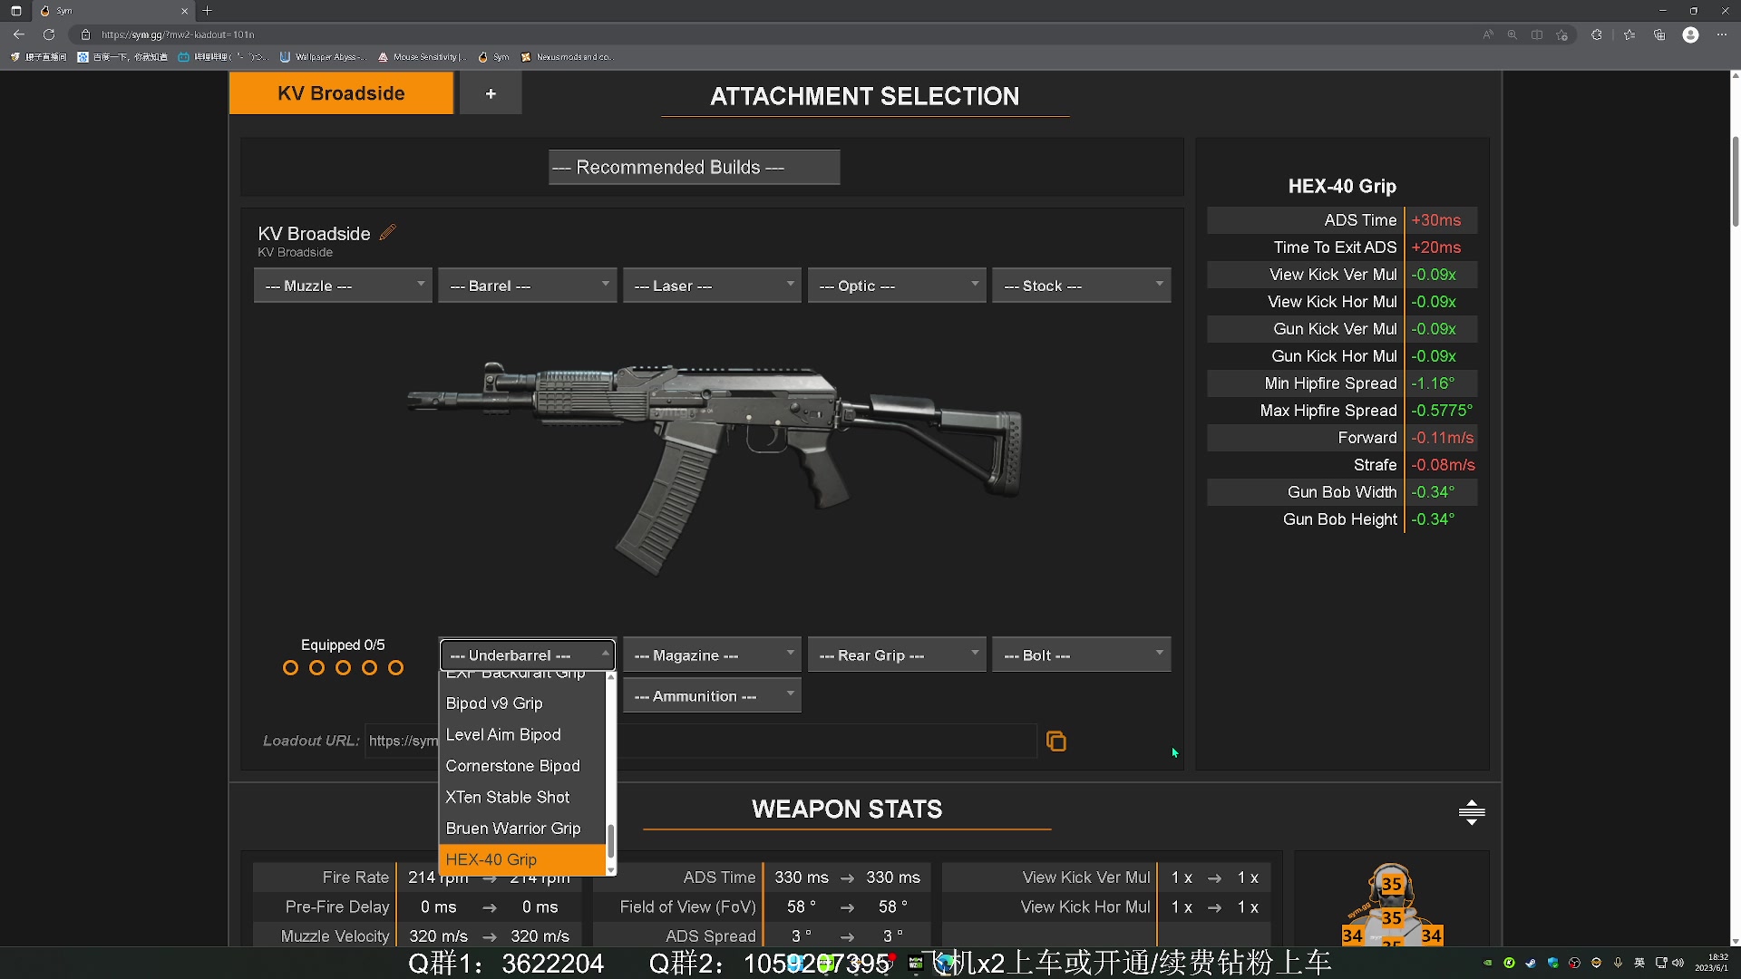Click the 英 input language indicator
Viewport: 1741px width, 979px height.
click(x=1639, y=963)
